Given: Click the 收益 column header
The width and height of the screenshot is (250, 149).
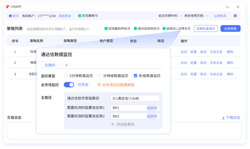Looking at the screenshot, I should (161, 41).
